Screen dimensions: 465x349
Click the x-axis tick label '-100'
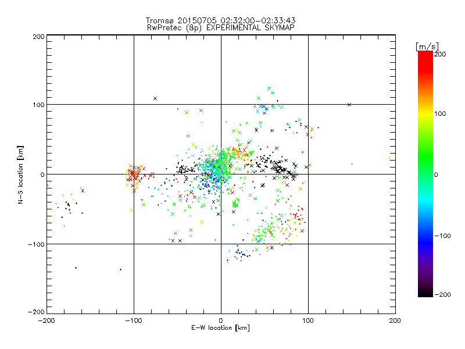[134, 321]
